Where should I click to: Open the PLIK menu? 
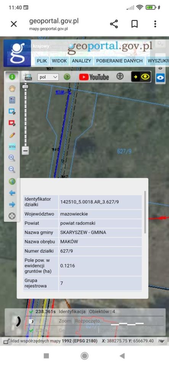click(x=42, y=61)
